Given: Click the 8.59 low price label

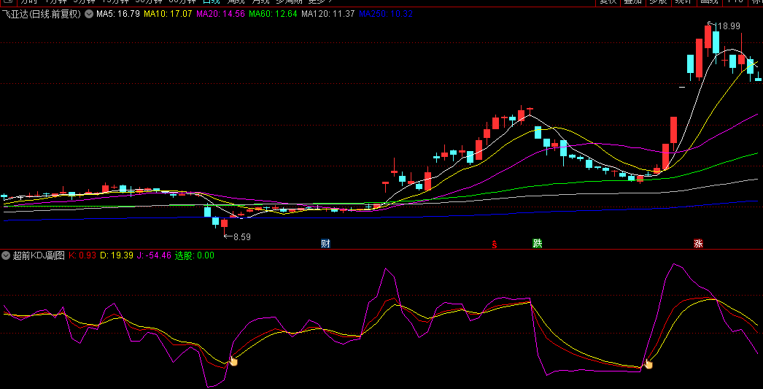Looking at the screenshot, I should [x=242, y=237].
